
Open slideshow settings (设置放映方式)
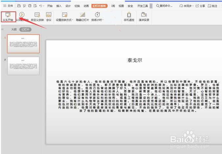pyautogui.click(x=64, y=17)
